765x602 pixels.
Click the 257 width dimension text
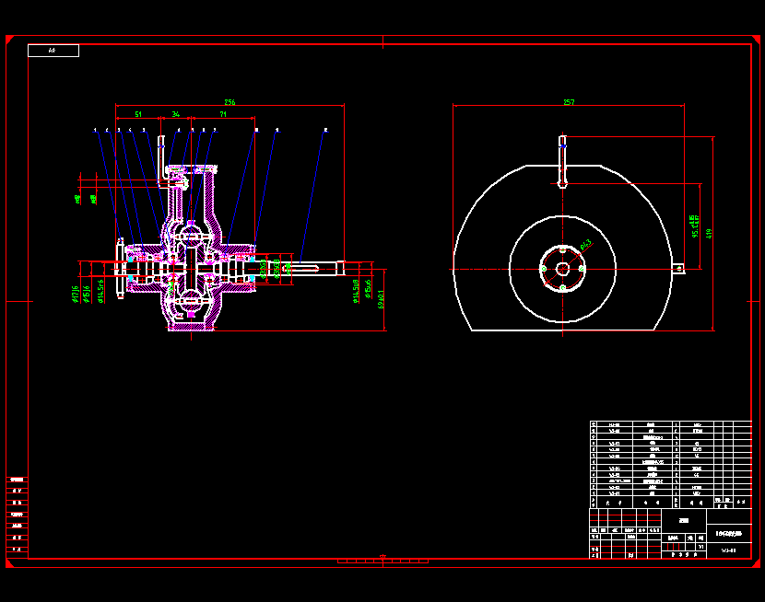tap(569, 102)
